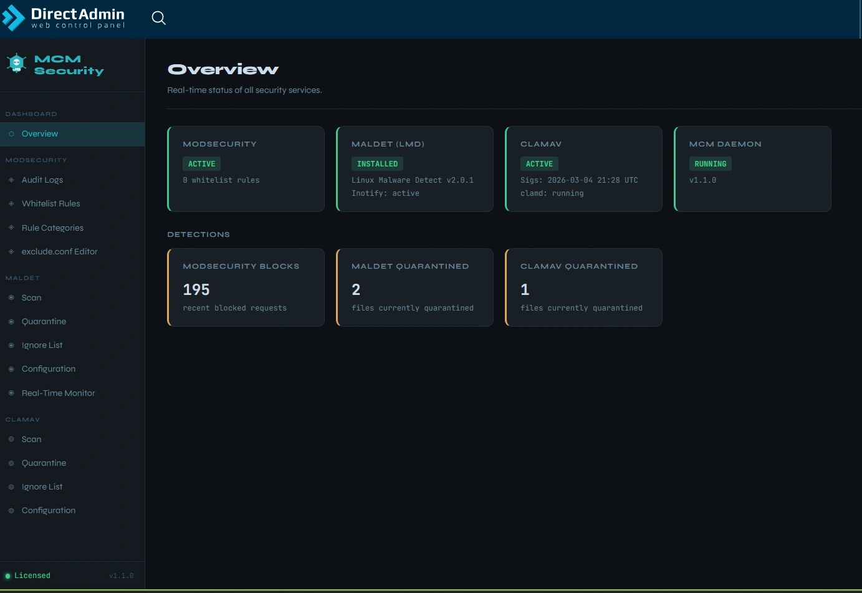The height and width of the screenshot is (593, 862).
Task: Click the Maldet INSTALLED badge
Action: click(x=377, y=164)
